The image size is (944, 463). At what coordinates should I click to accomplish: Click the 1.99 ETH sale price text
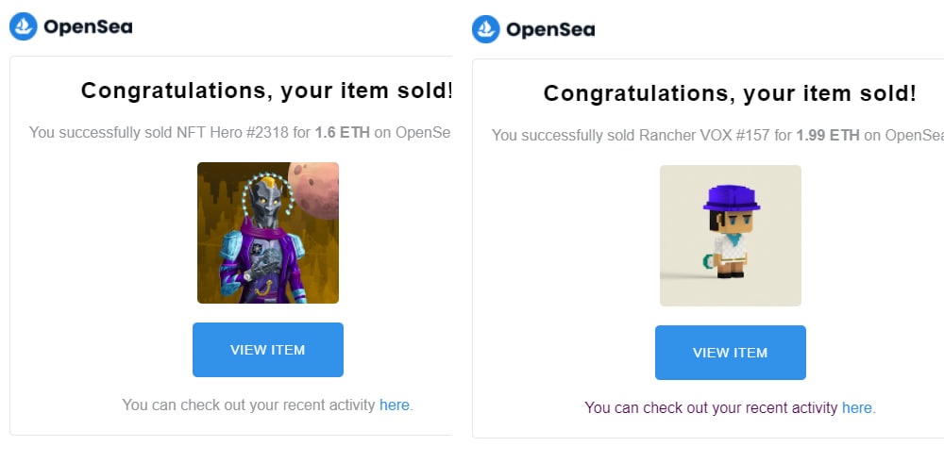(828, 135)
